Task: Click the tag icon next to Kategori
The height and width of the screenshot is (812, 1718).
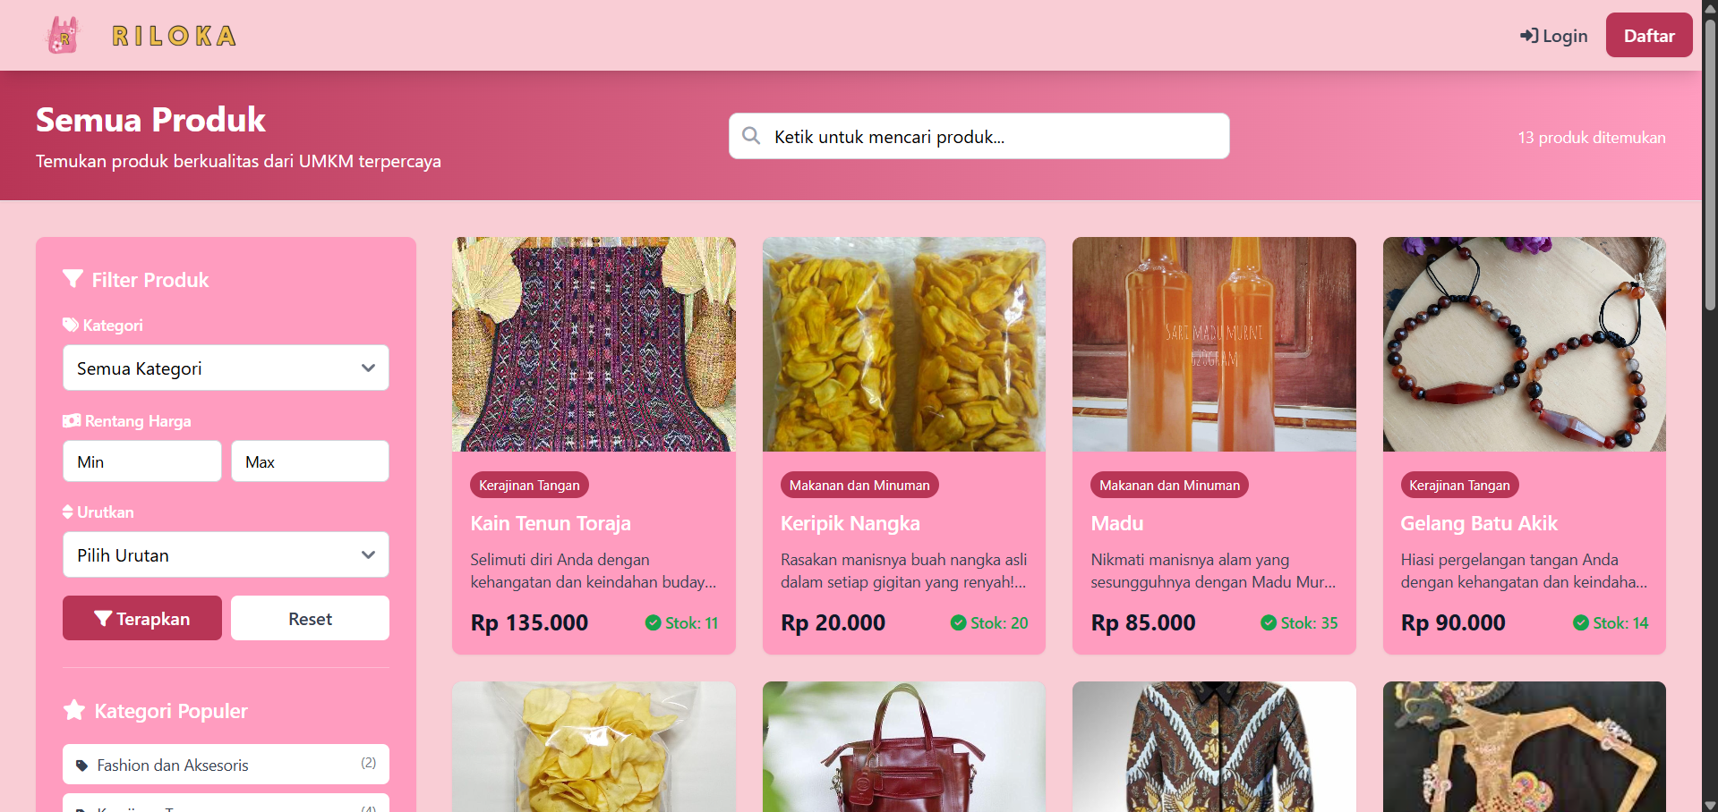Action: click(71, 325)
